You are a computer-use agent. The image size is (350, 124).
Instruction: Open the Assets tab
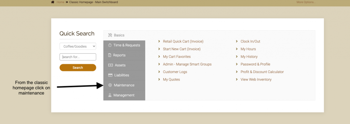click(x=124, y=65)
